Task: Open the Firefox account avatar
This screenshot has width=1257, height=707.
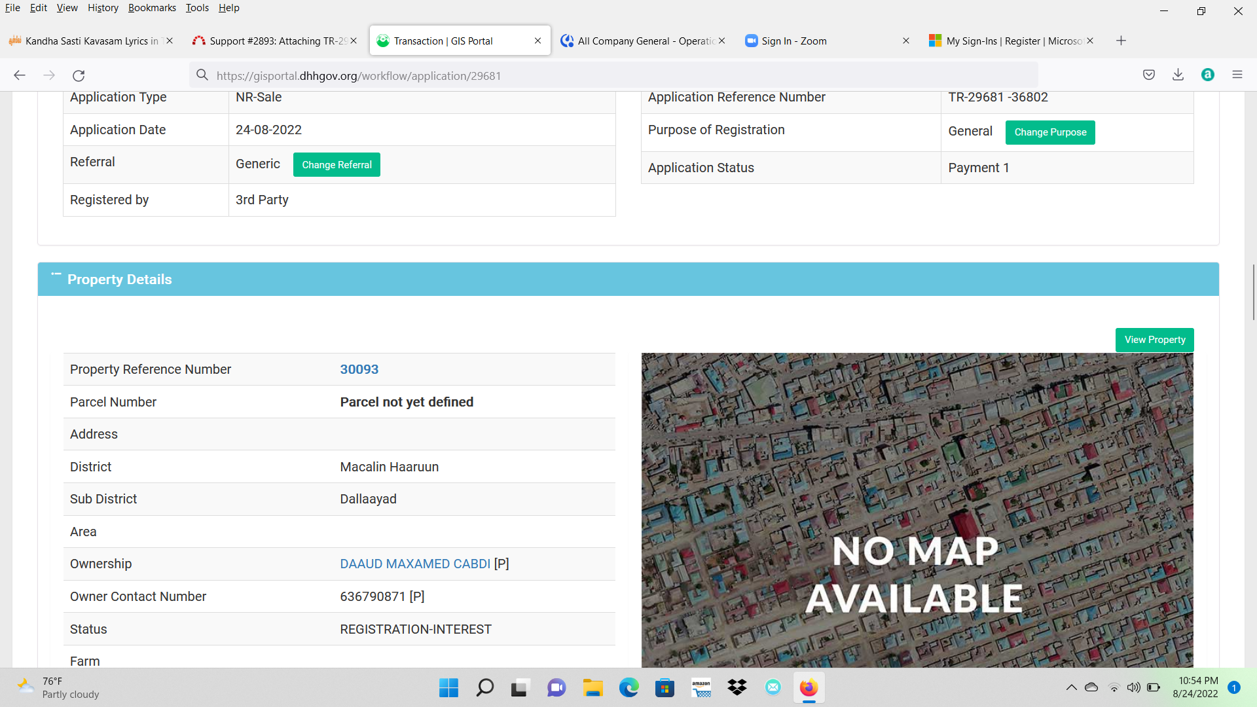Action: coord(1208,75)
